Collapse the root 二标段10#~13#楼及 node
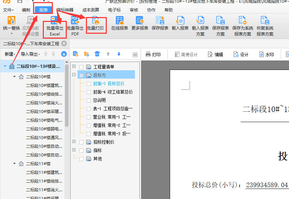 pos(5,66)
